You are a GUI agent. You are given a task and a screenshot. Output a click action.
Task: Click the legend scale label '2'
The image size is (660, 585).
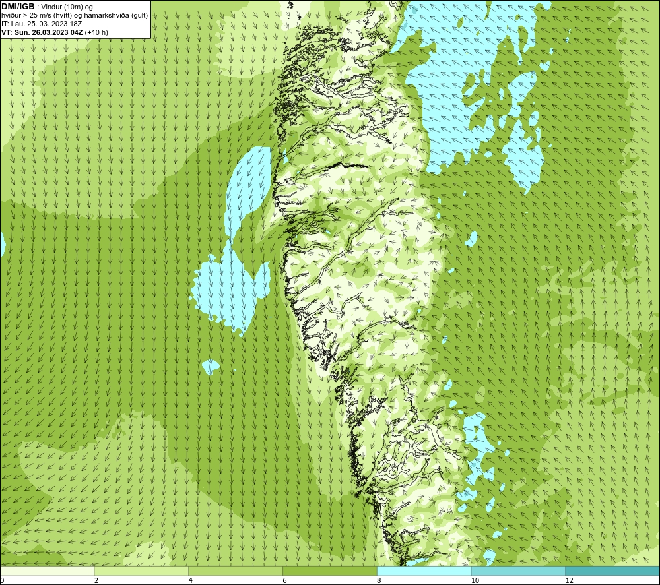pos(96,580)
